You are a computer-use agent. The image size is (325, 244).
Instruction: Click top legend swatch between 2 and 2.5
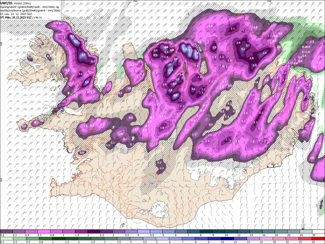(94, 231)
